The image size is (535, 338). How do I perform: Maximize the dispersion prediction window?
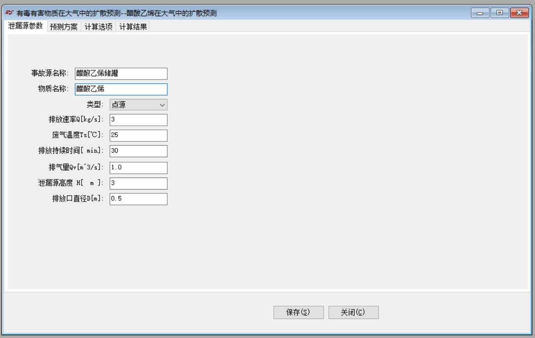click(499, 13)
